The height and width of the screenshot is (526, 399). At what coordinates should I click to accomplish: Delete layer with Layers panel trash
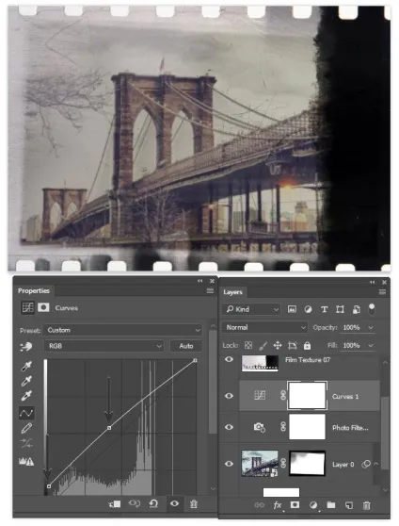pyautogui.click(x=367, y=505)
